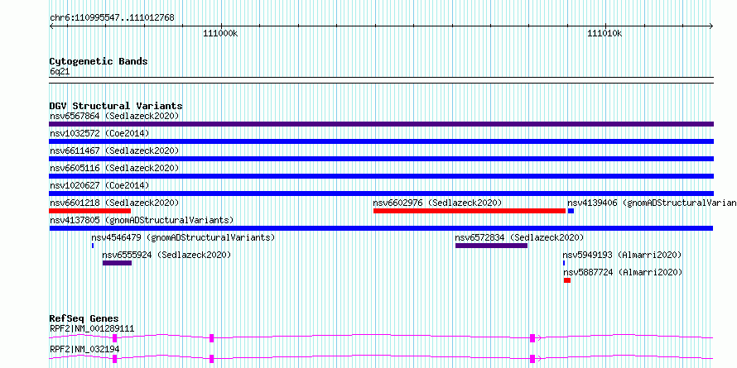The height and width of the screenshot is (368, 737).
Task: Click the nsv5887724 (Almarri2020) label
Action: pos(623,272)
